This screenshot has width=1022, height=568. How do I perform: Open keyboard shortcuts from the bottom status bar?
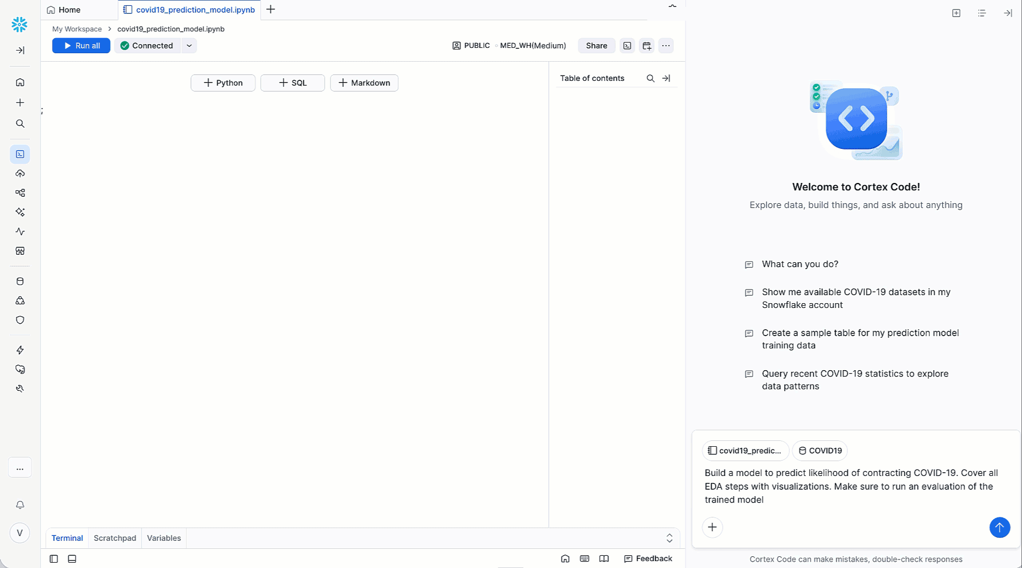coord(585,558)
